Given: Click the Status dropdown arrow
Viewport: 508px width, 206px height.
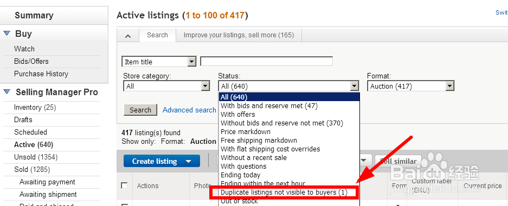Looking at the screenshot, I should tap(355, 86).
